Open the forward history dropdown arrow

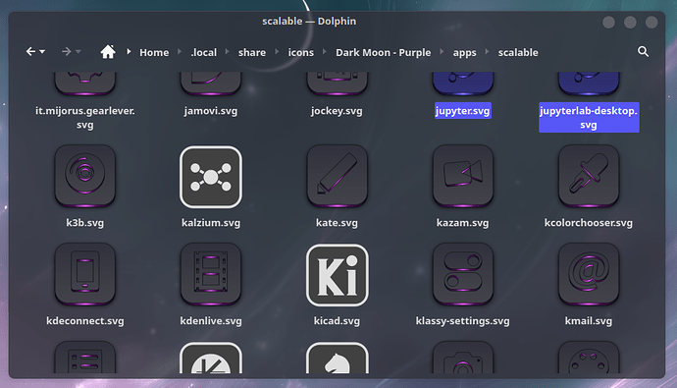pyautogui.click(x=78, y=52)
